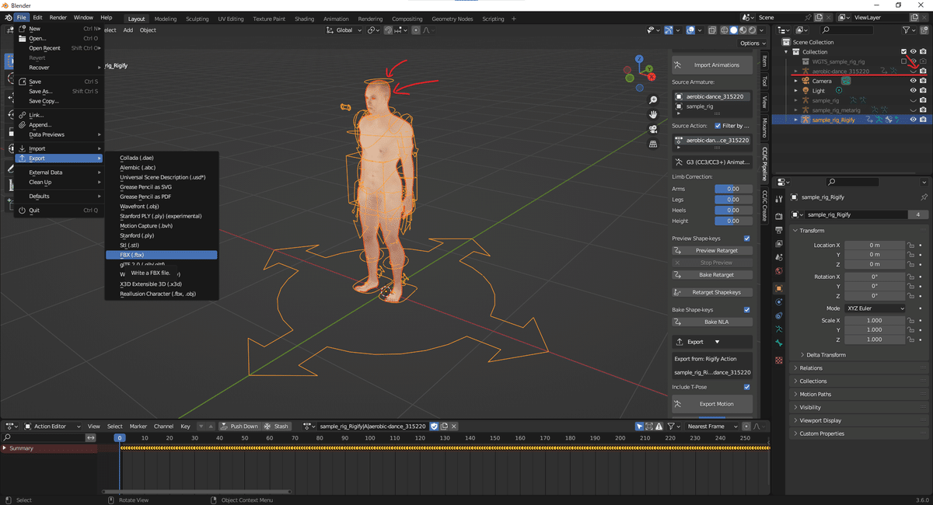The height and width of the screenshot is (505, 933).
Task: Toggle the Filter by checkbox for Source Action
Action: pyautogui.click(x=718, y=125)
